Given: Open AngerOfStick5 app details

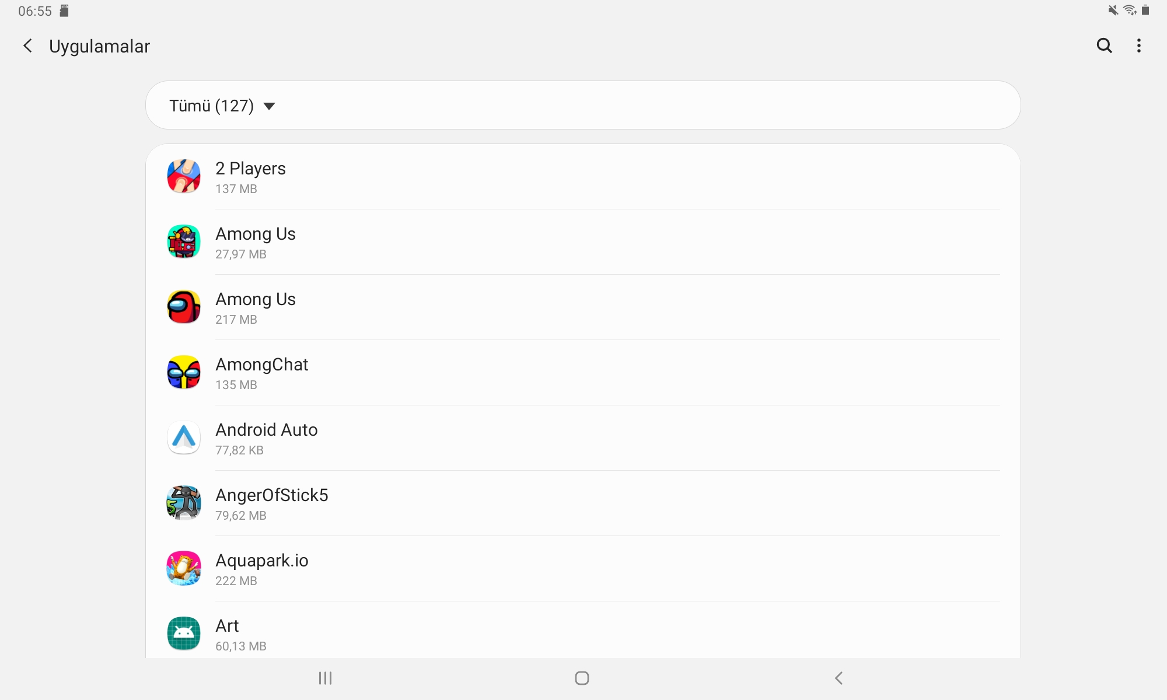Looking at the screenshot, I should pyautogui.click(x=583, y=503).
